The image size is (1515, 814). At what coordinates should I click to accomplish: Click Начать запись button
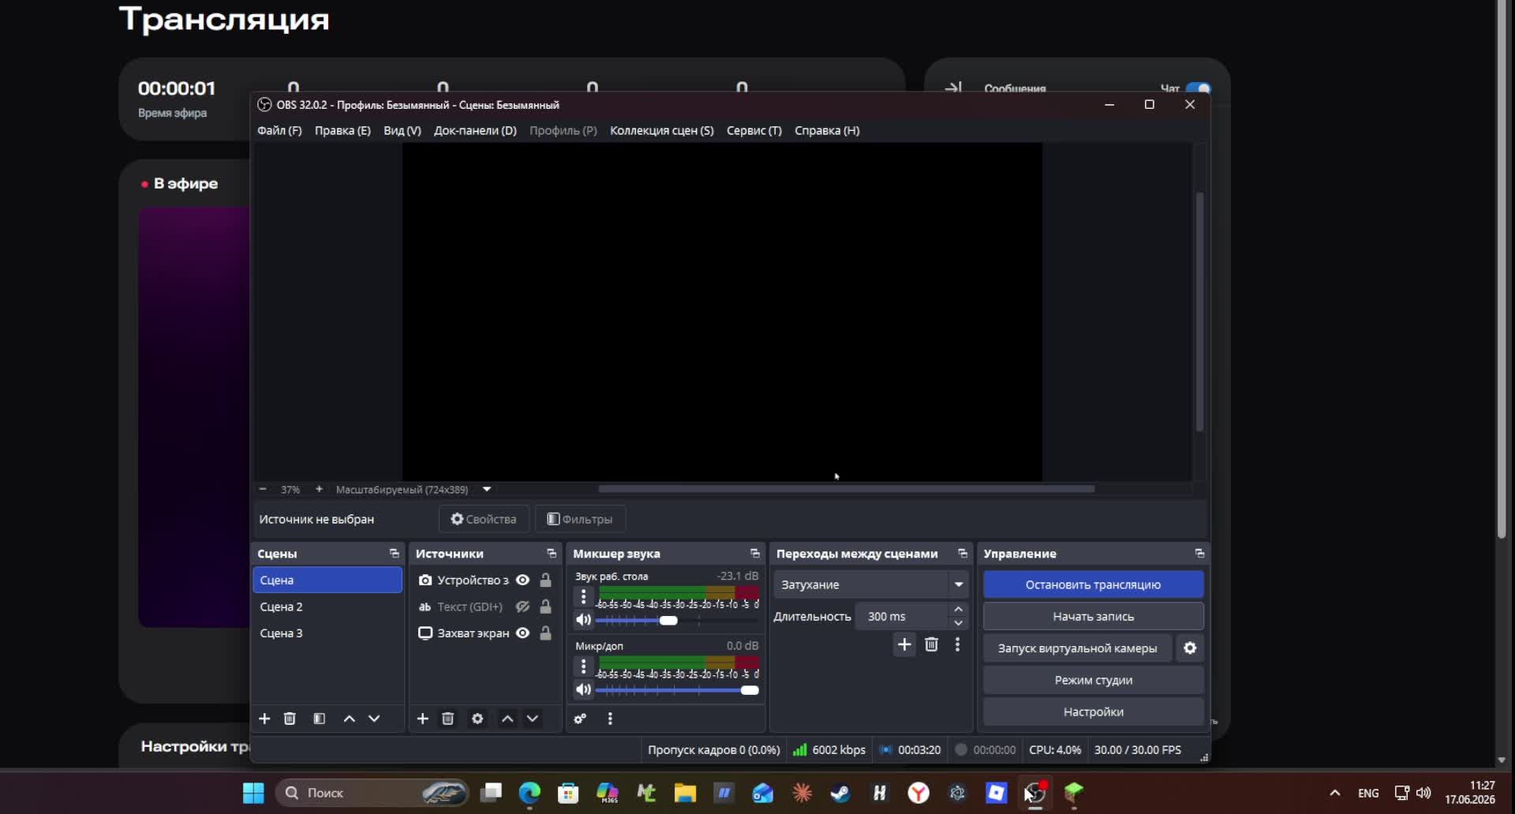[x=1093, y=616]
